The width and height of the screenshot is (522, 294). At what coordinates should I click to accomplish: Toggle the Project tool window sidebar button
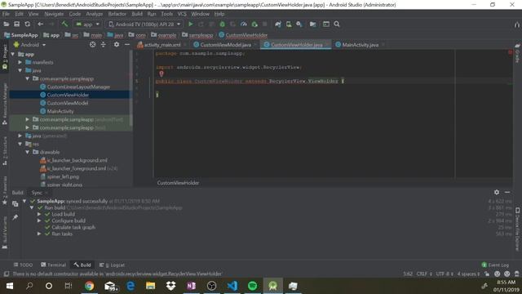[5, 56]
